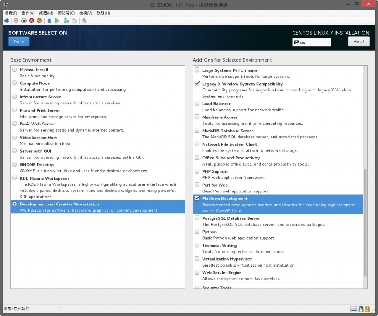The image size is (378, 316).
Task: Select the Basic Web Server radio button
Action: pos(14,124)
